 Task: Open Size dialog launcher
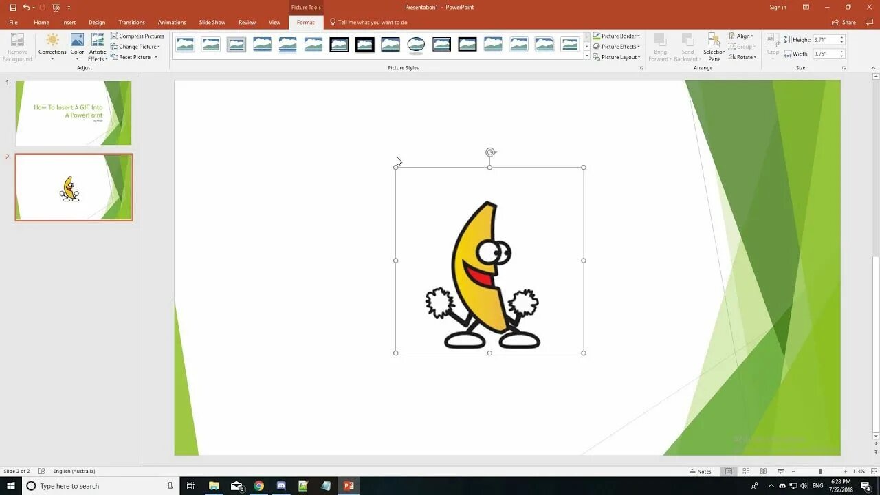844,68
